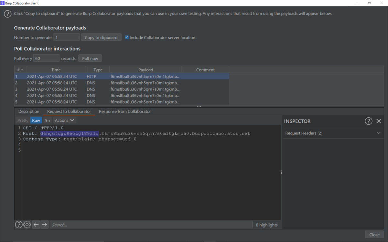The height and width of the screenshot is (242, 388).
Task: Click the Close button at the bottom
Action: [374, 235]
